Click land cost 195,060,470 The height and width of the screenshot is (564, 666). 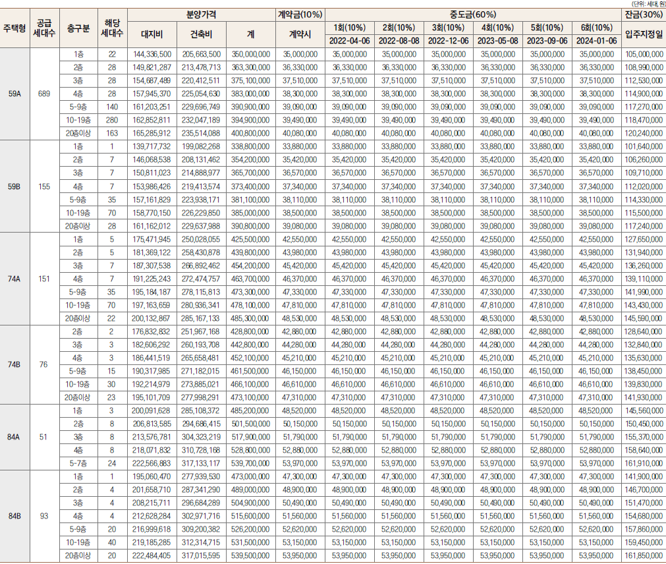pos(152,476)
